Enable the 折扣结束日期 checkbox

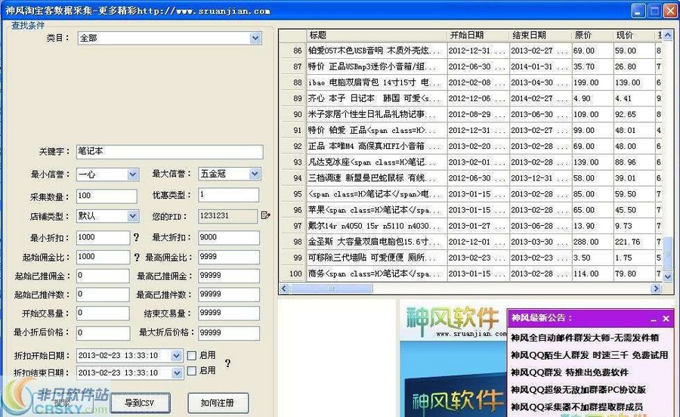pos(192,371)
